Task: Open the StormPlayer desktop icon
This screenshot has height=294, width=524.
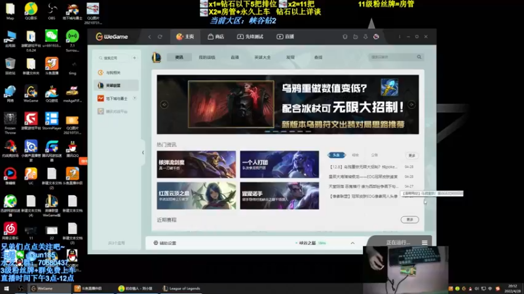Action: coord(52,122)
